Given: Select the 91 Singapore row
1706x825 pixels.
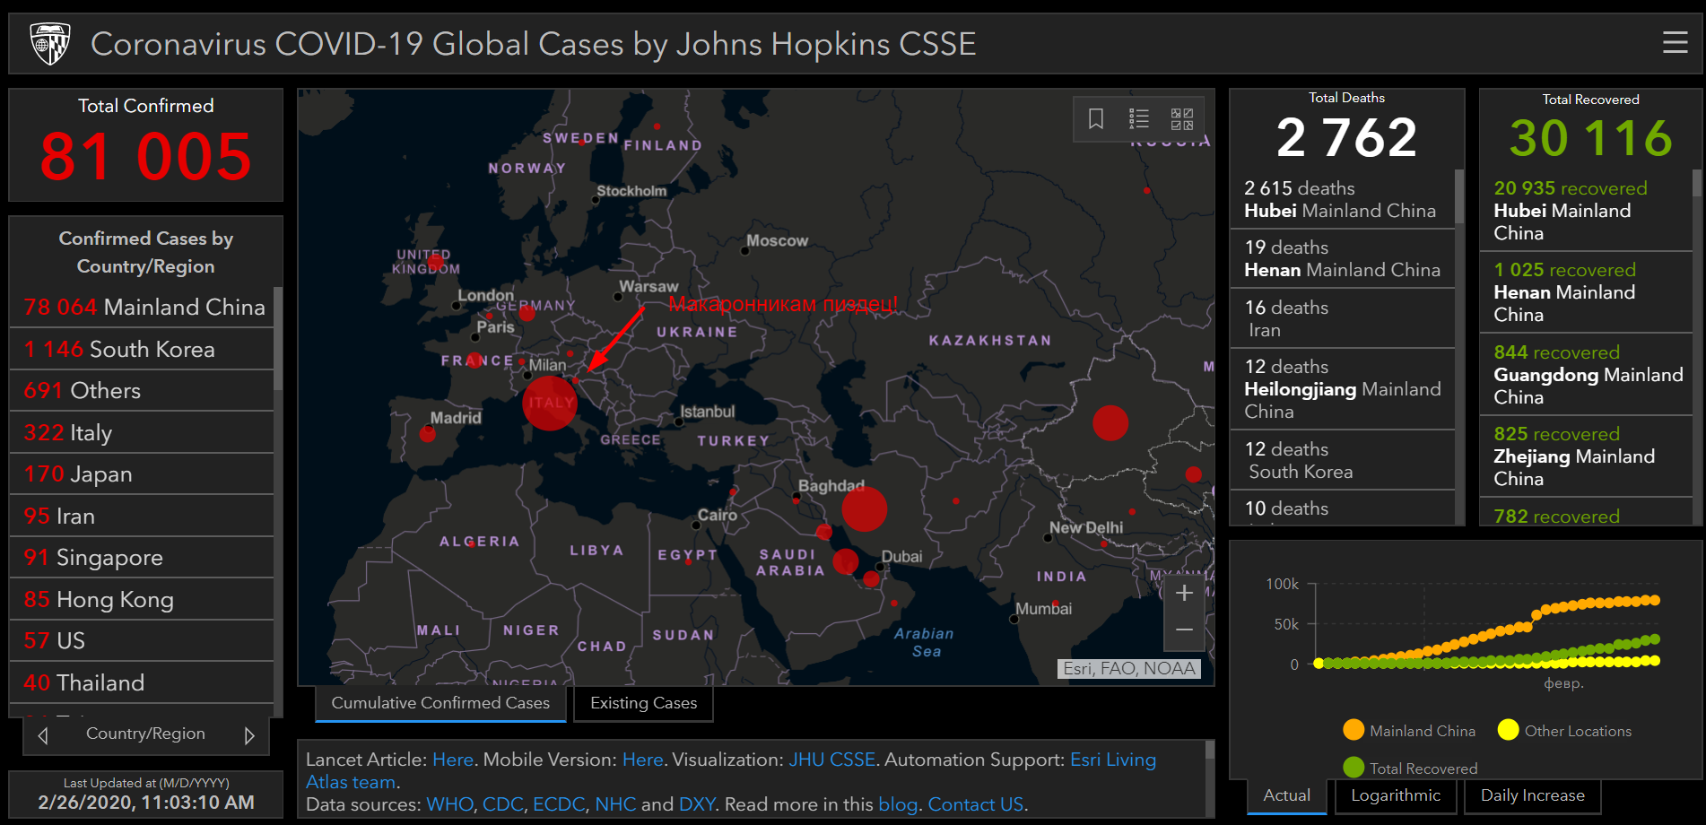Looking at the screenshot, I should [x=142, y=558].
